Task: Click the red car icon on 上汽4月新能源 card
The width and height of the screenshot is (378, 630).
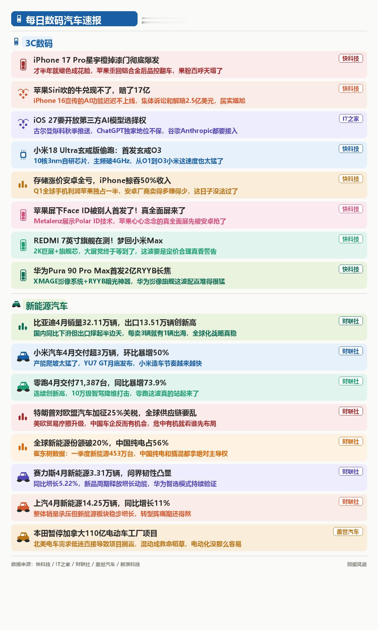Action: coord(23,507)
